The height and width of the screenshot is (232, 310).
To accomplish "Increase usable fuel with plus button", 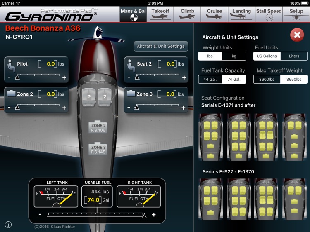I will coord(154,215).
